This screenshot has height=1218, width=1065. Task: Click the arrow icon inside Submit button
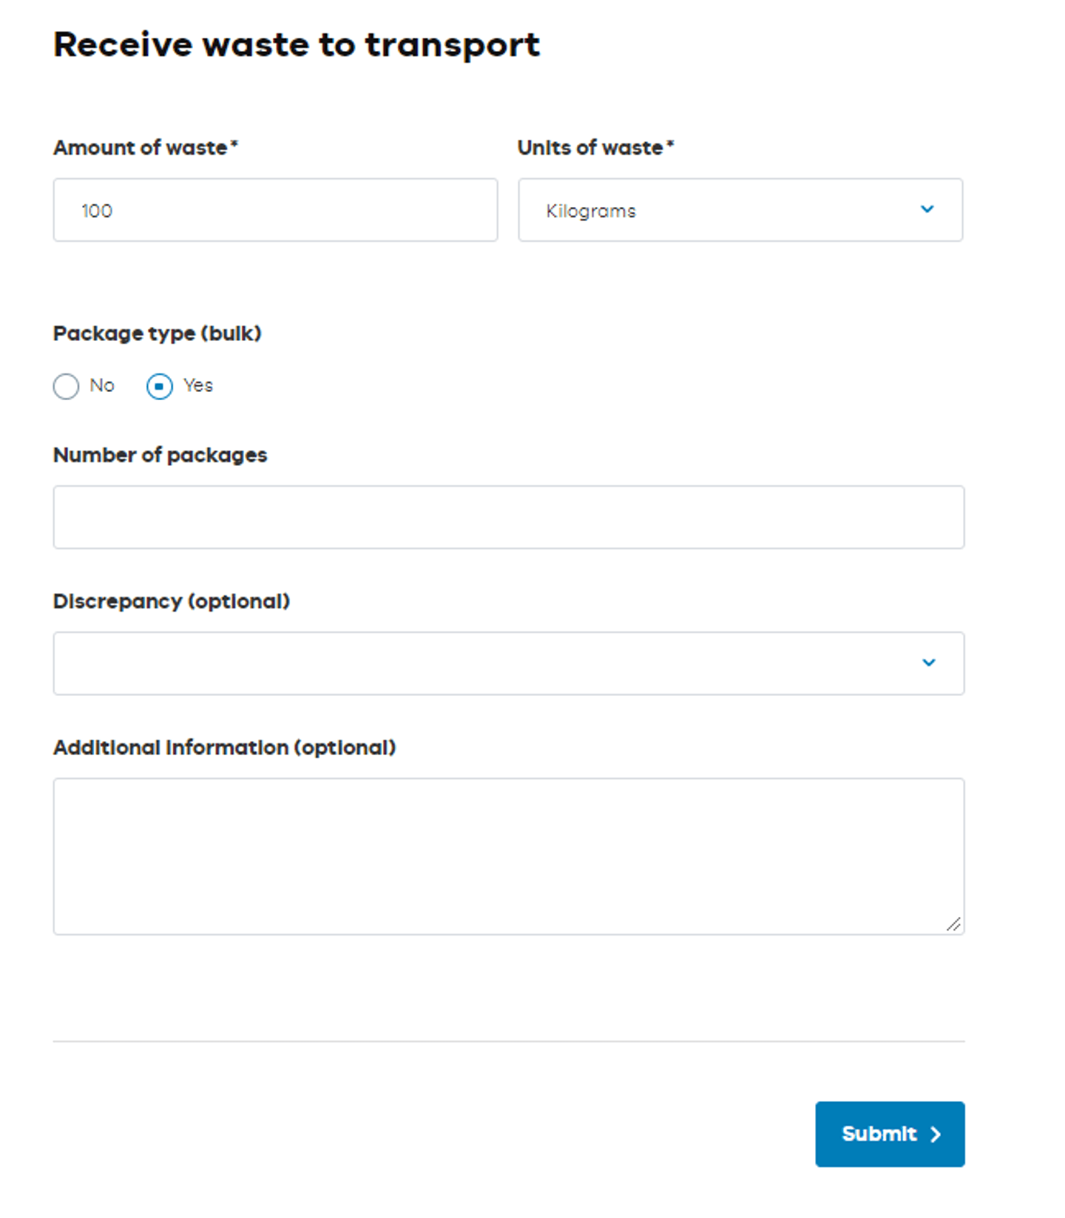[936, 1134]
